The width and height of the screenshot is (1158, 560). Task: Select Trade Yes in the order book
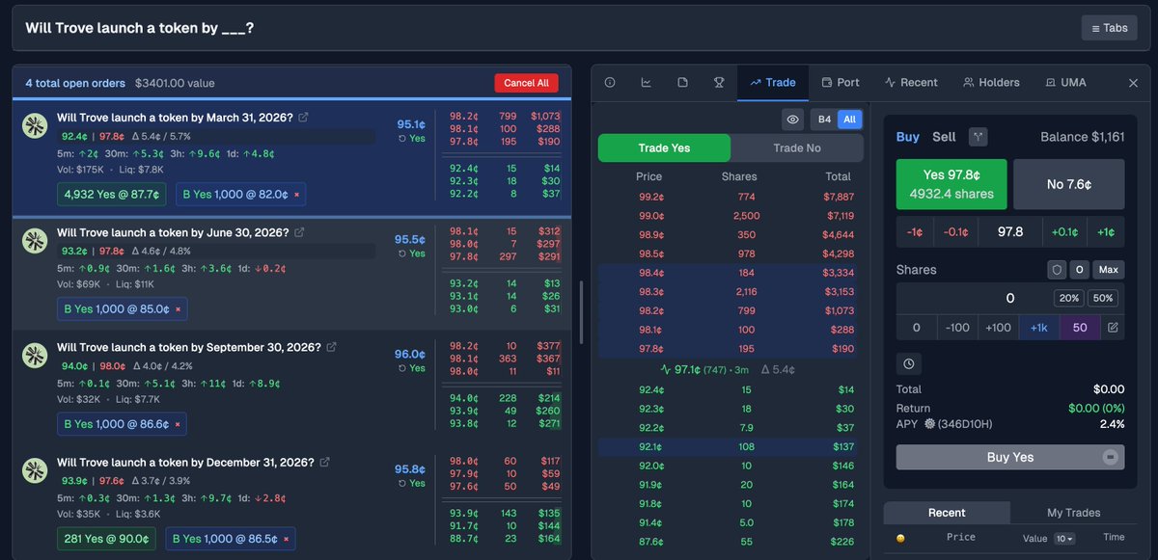click(x=664, y=147)
